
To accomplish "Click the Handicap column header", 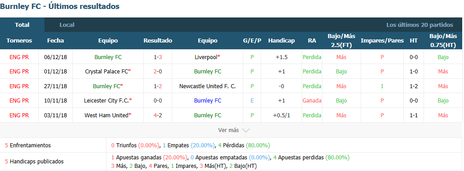I will tap(281, 41).
